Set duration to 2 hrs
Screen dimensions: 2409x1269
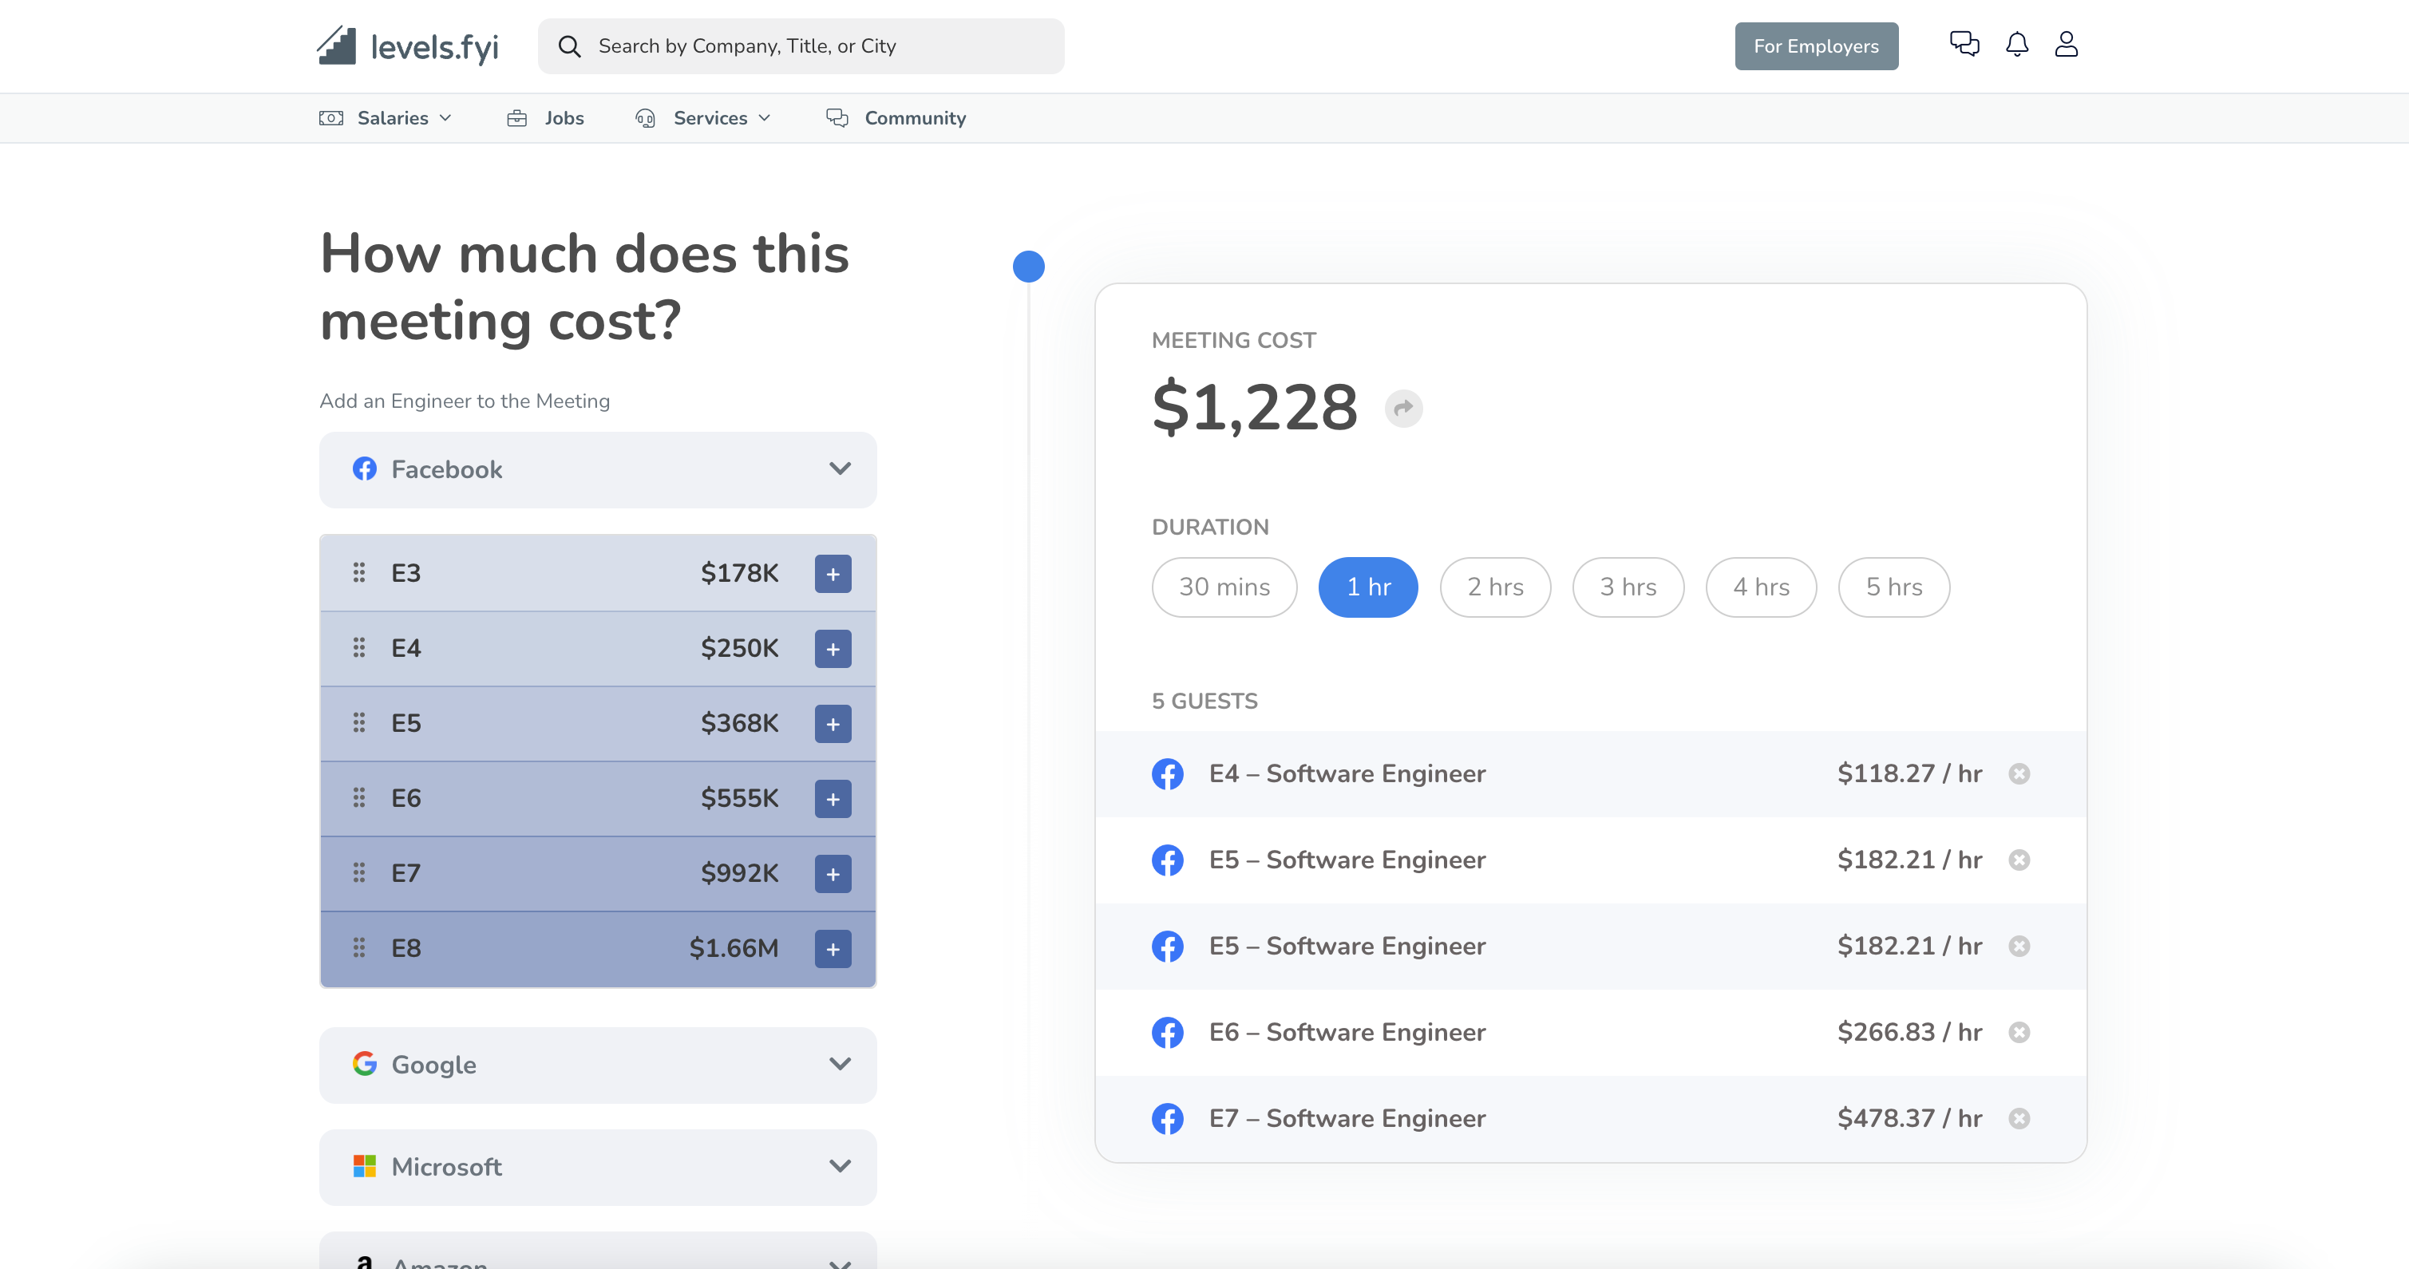click(x=1495, y=587)
